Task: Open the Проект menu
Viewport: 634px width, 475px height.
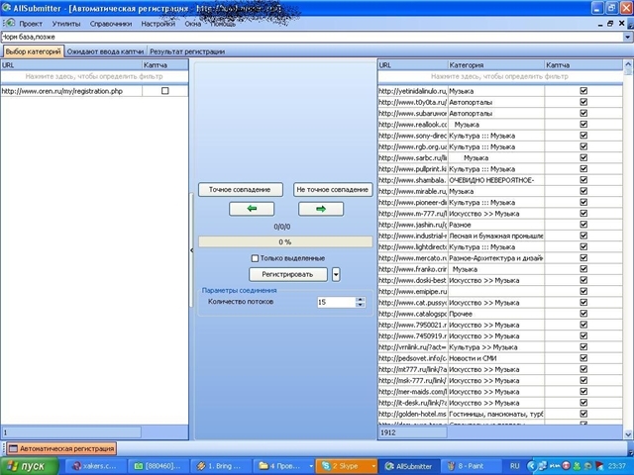Action: click(31, 24)
